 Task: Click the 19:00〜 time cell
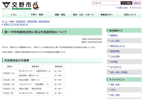(59, 89)
